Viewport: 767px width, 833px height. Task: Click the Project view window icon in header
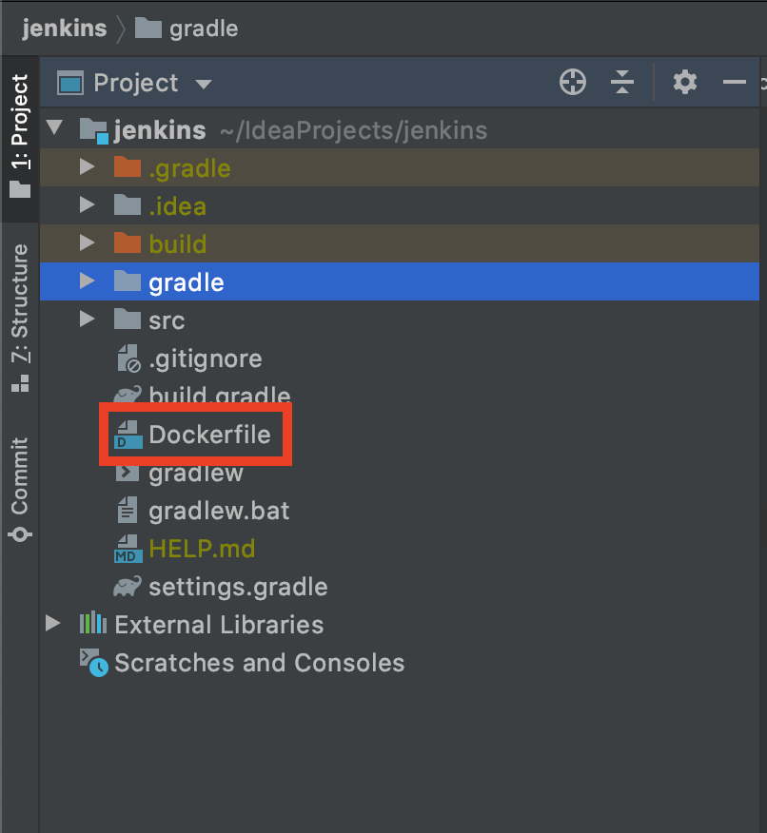coord(70,83)
